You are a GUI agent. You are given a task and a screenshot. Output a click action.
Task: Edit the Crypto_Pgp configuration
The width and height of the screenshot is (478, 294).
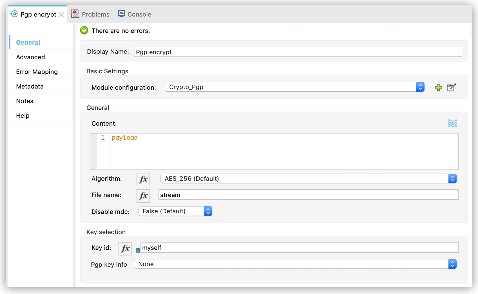[451, 87]
